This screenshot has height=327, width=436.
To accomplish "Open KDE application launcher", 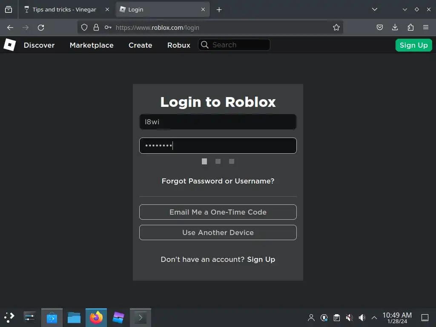I will tap(9, 317).
